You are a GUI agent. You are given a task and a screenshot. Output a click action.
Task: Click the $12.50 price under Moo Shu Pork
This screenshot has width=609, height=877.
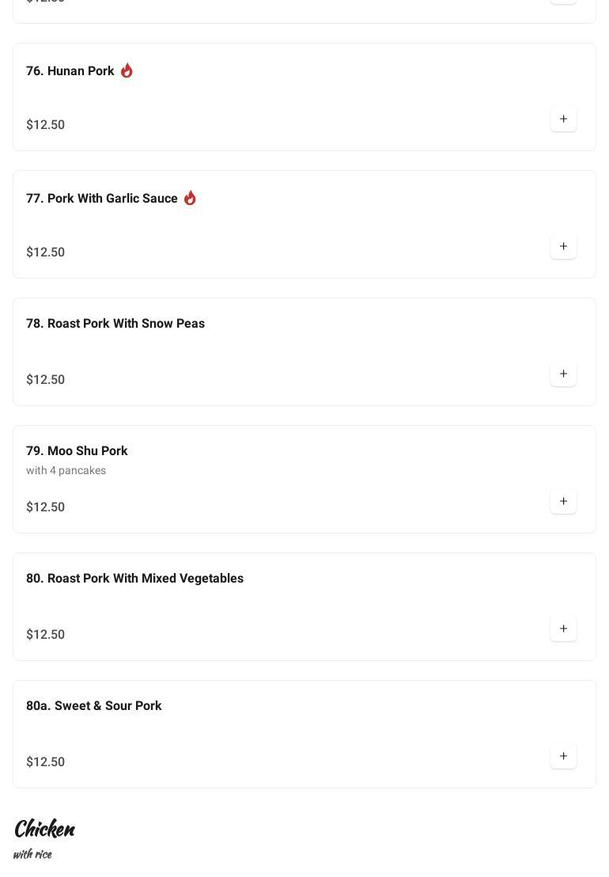click(45, 507)
